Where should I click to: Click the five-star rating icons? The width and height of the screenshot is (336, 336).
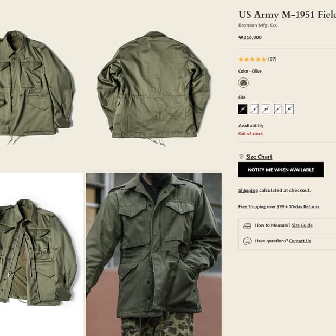click(x=252, y=59)
